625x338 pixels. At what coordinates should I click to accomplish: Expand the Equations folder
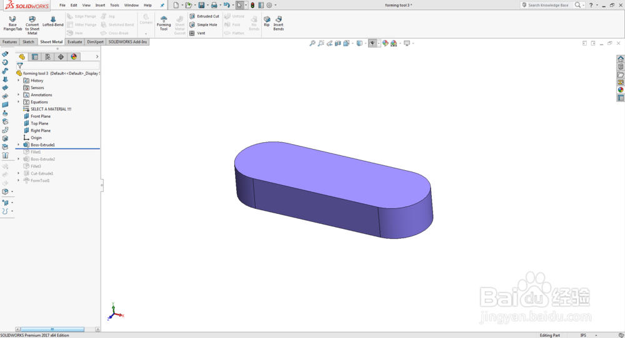pos(18,102)
